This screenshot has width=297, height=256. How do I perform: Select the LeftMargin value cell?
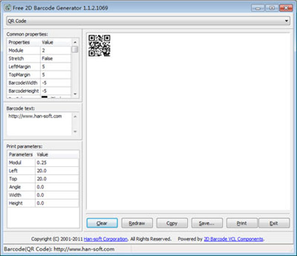55,67
